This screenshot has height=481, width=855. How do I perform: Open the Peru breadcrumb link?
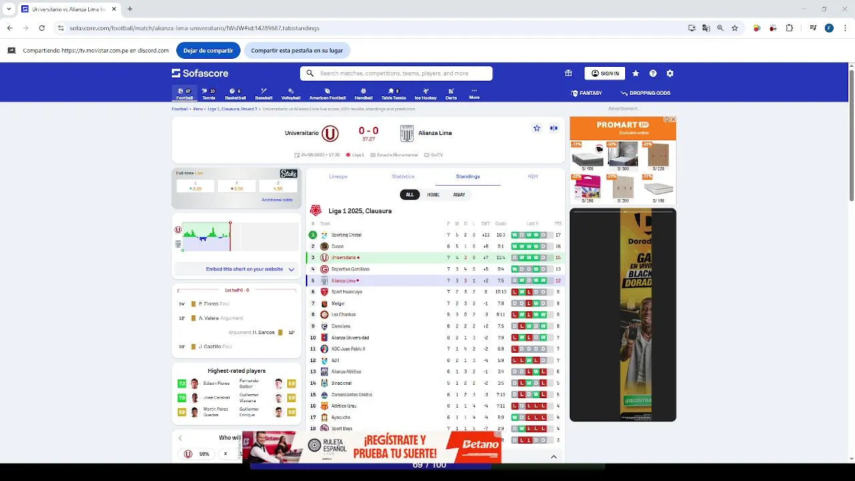198,109
